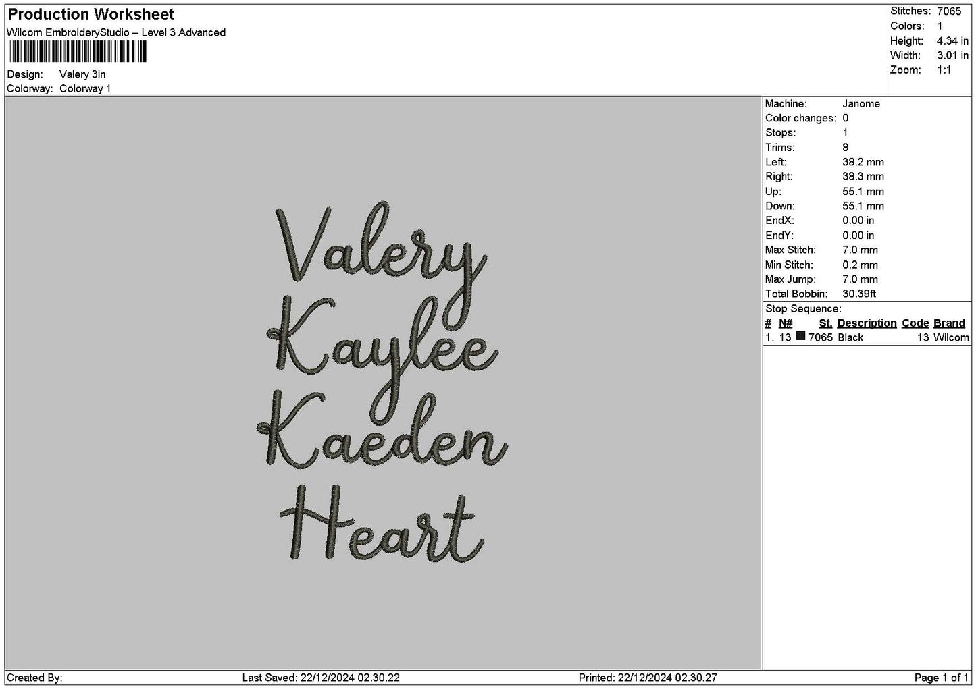This screenshot has height=689, width=976.
Task: Click the barcode under the worksheet title
Action: click(78, 52)
